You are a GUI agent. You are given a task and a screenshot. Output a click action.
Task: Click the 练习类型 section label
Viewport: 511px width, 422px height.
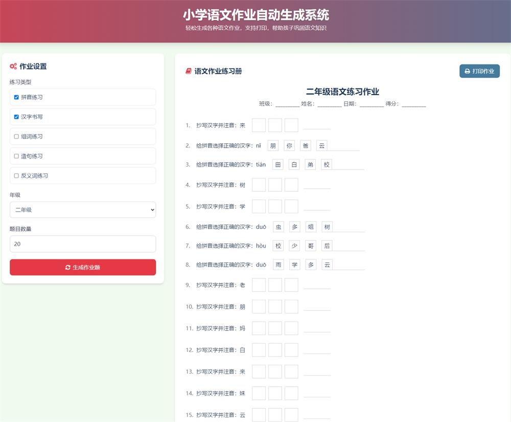point(20,82)
